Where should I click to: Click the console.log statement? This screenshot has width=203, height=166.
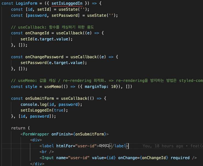51,104
